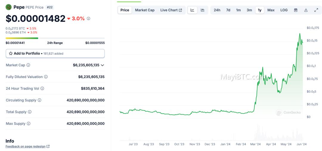Click the $0.00001441 range low value

[15, 43]
